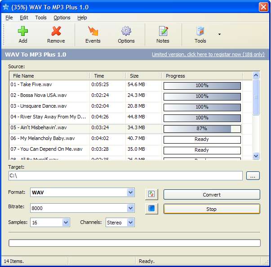Expand the Samples dropdown showing 16
The height and width of the screenshot is (267, 271).
tap(66, 222)
